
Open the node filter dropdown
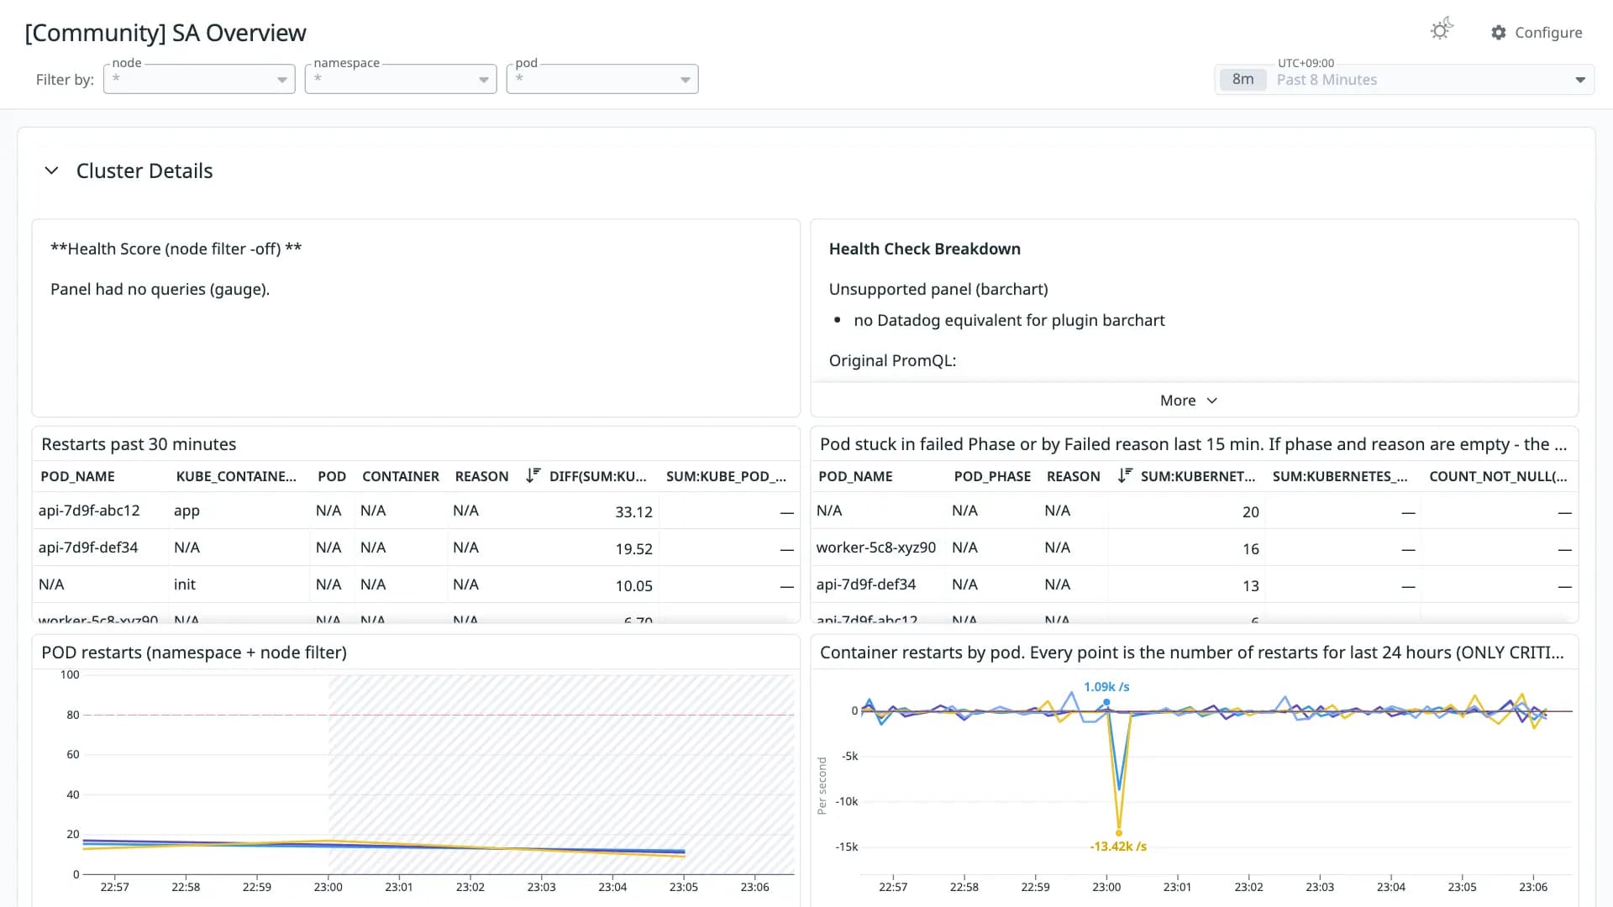pos(199,79)
